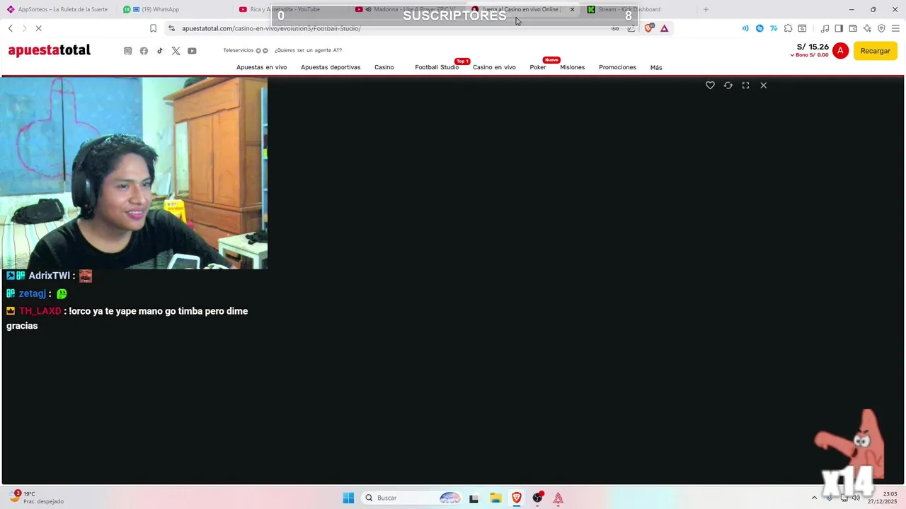Open the red user account avatar
The image size is (906, 509).
(x=840, y=51)
